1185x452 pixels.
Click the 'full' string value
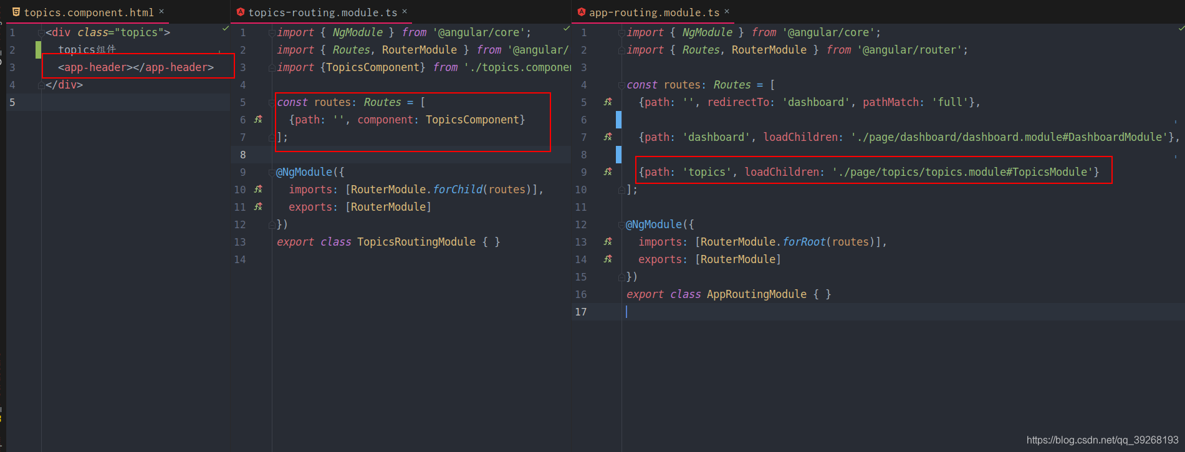tap(950, 102)
